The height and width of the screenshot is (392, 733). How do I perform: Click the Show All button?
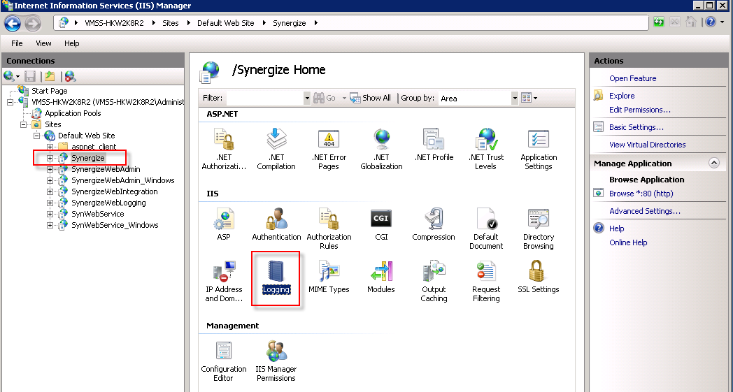371,98
